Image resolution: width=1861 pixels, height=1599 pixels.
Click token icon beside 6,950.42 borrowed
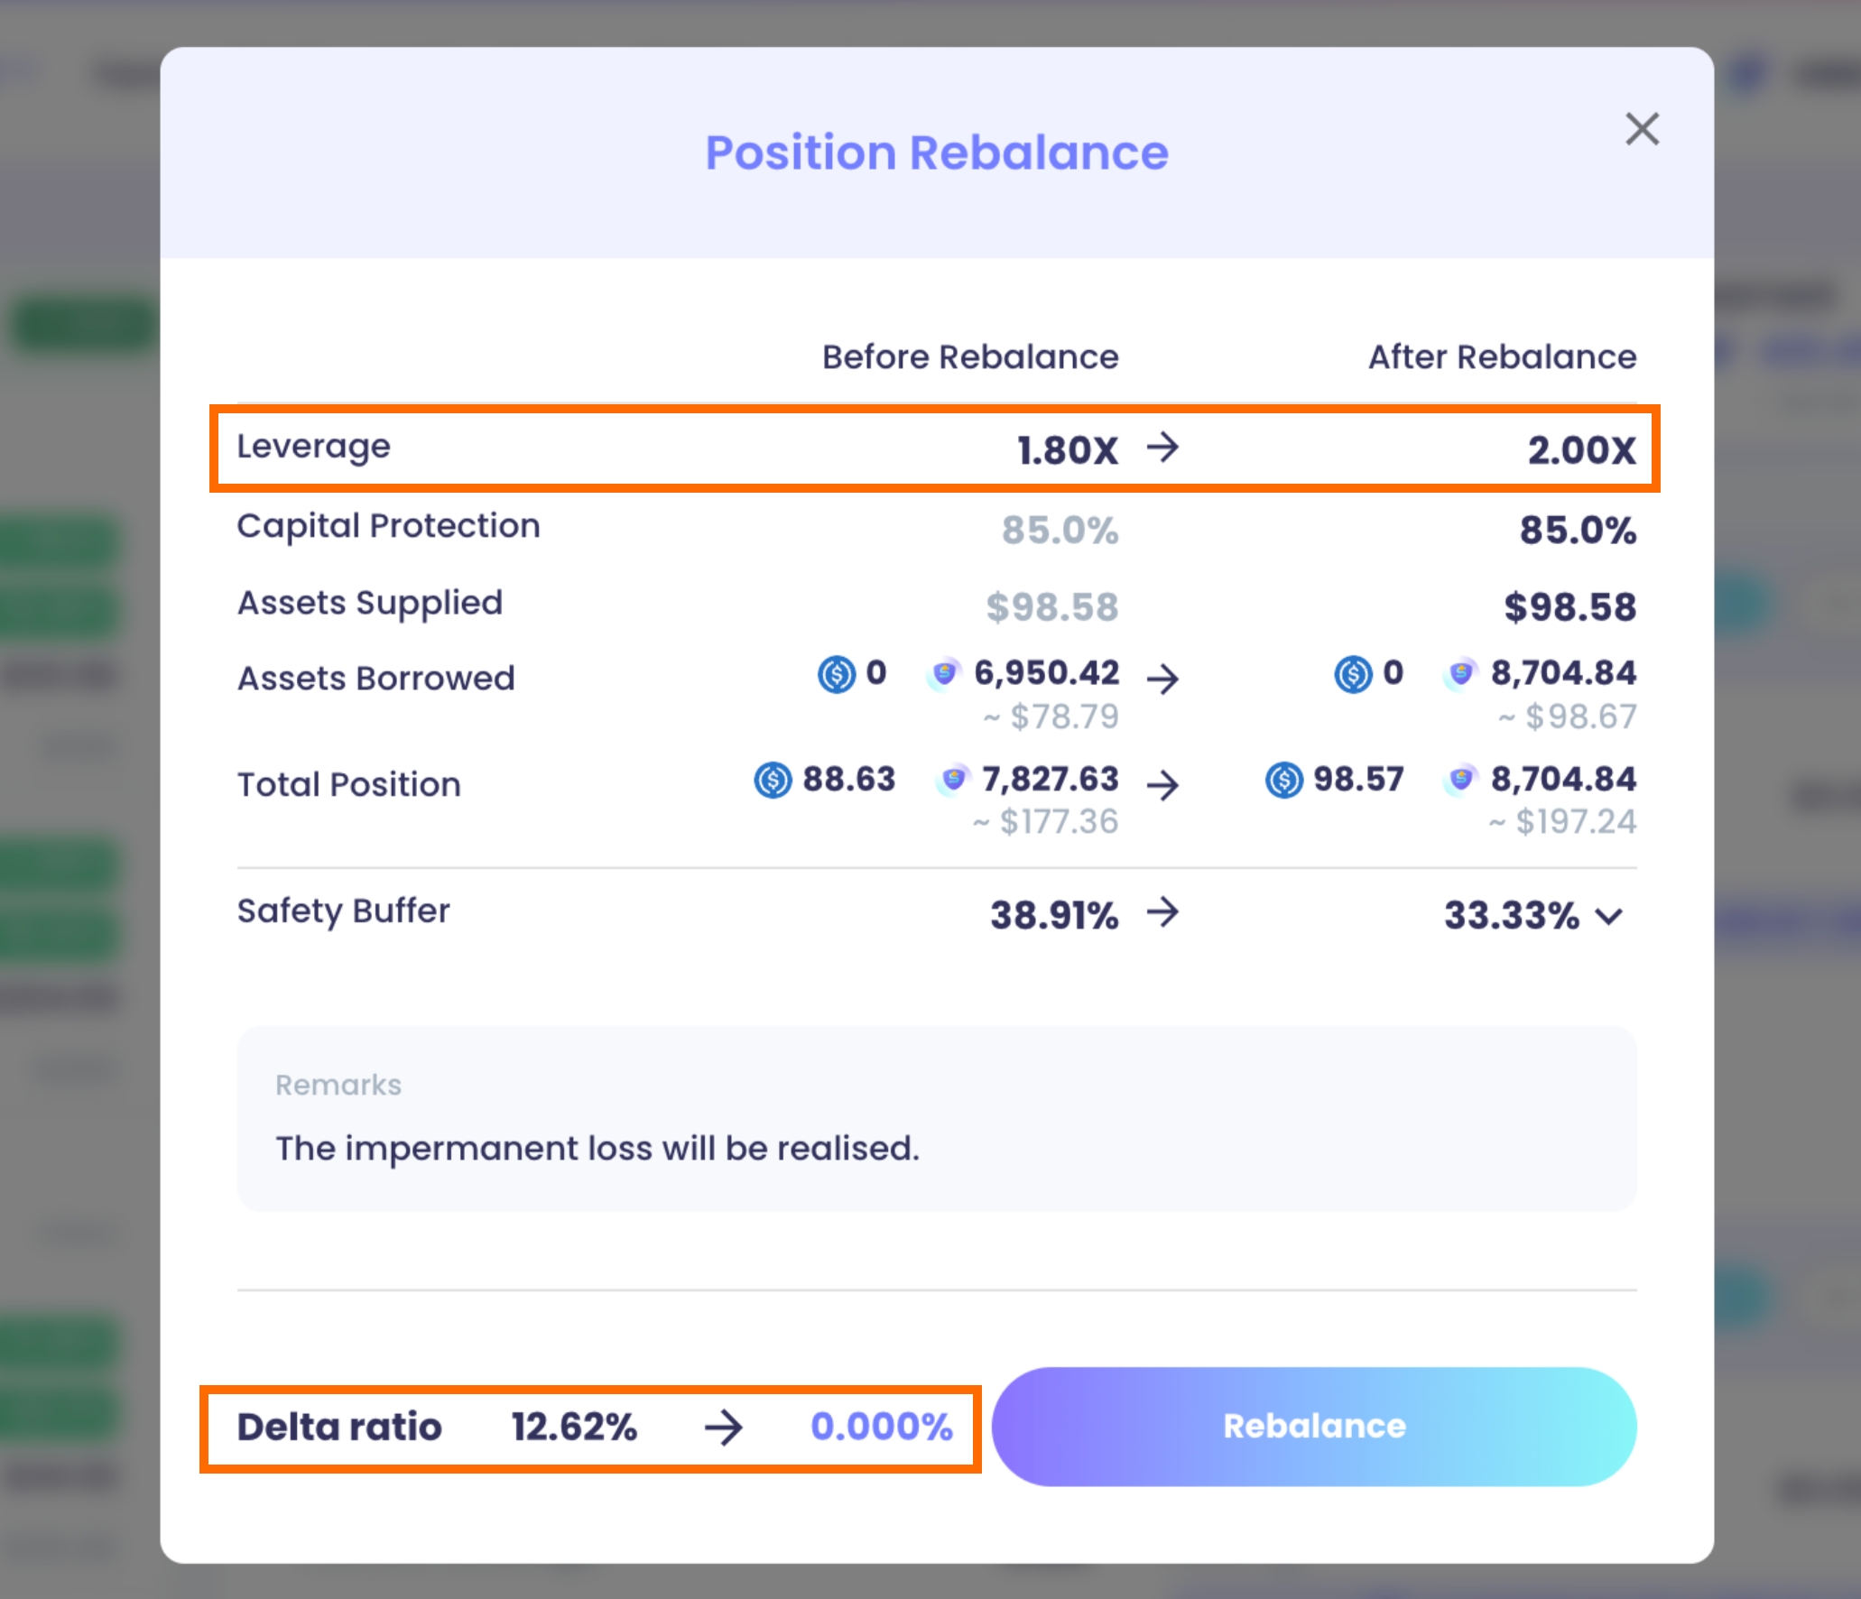tap(944, 673)
